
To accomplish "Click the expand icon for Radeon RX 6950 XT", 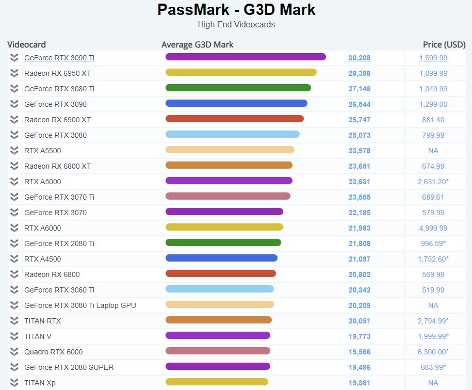I will click(14, 73).
